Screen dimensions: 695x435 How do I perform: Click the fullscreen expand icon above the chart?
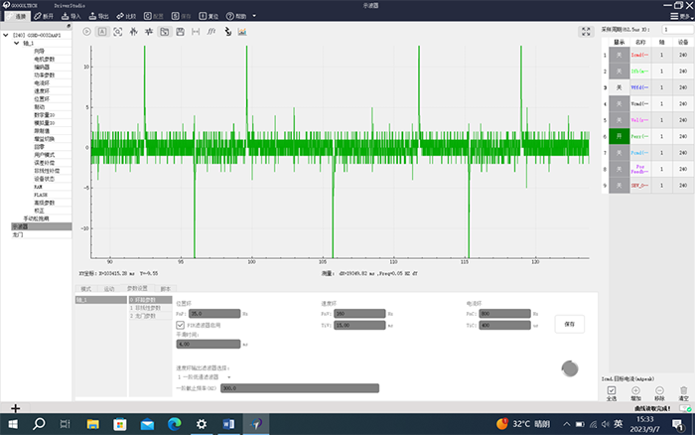(x=585, y=32)
